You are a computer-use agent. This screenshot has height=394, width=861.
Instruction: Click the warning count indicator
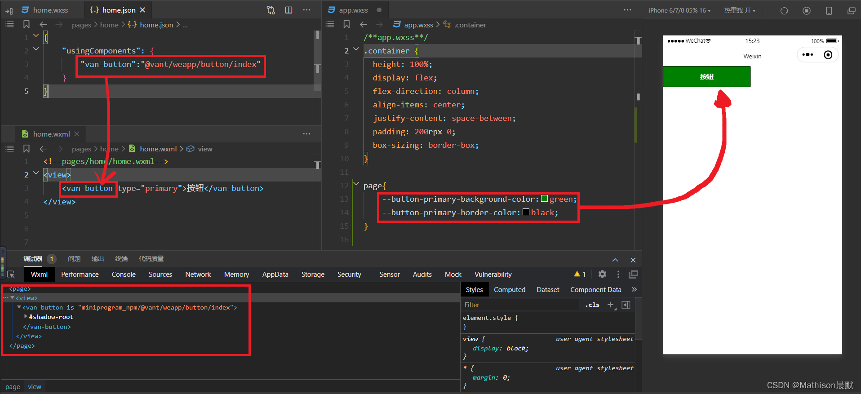pyautogui.click(x=580, y=274)
